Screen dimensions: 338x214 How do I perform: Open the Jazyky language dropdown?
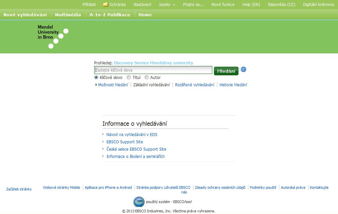[167, 5]
